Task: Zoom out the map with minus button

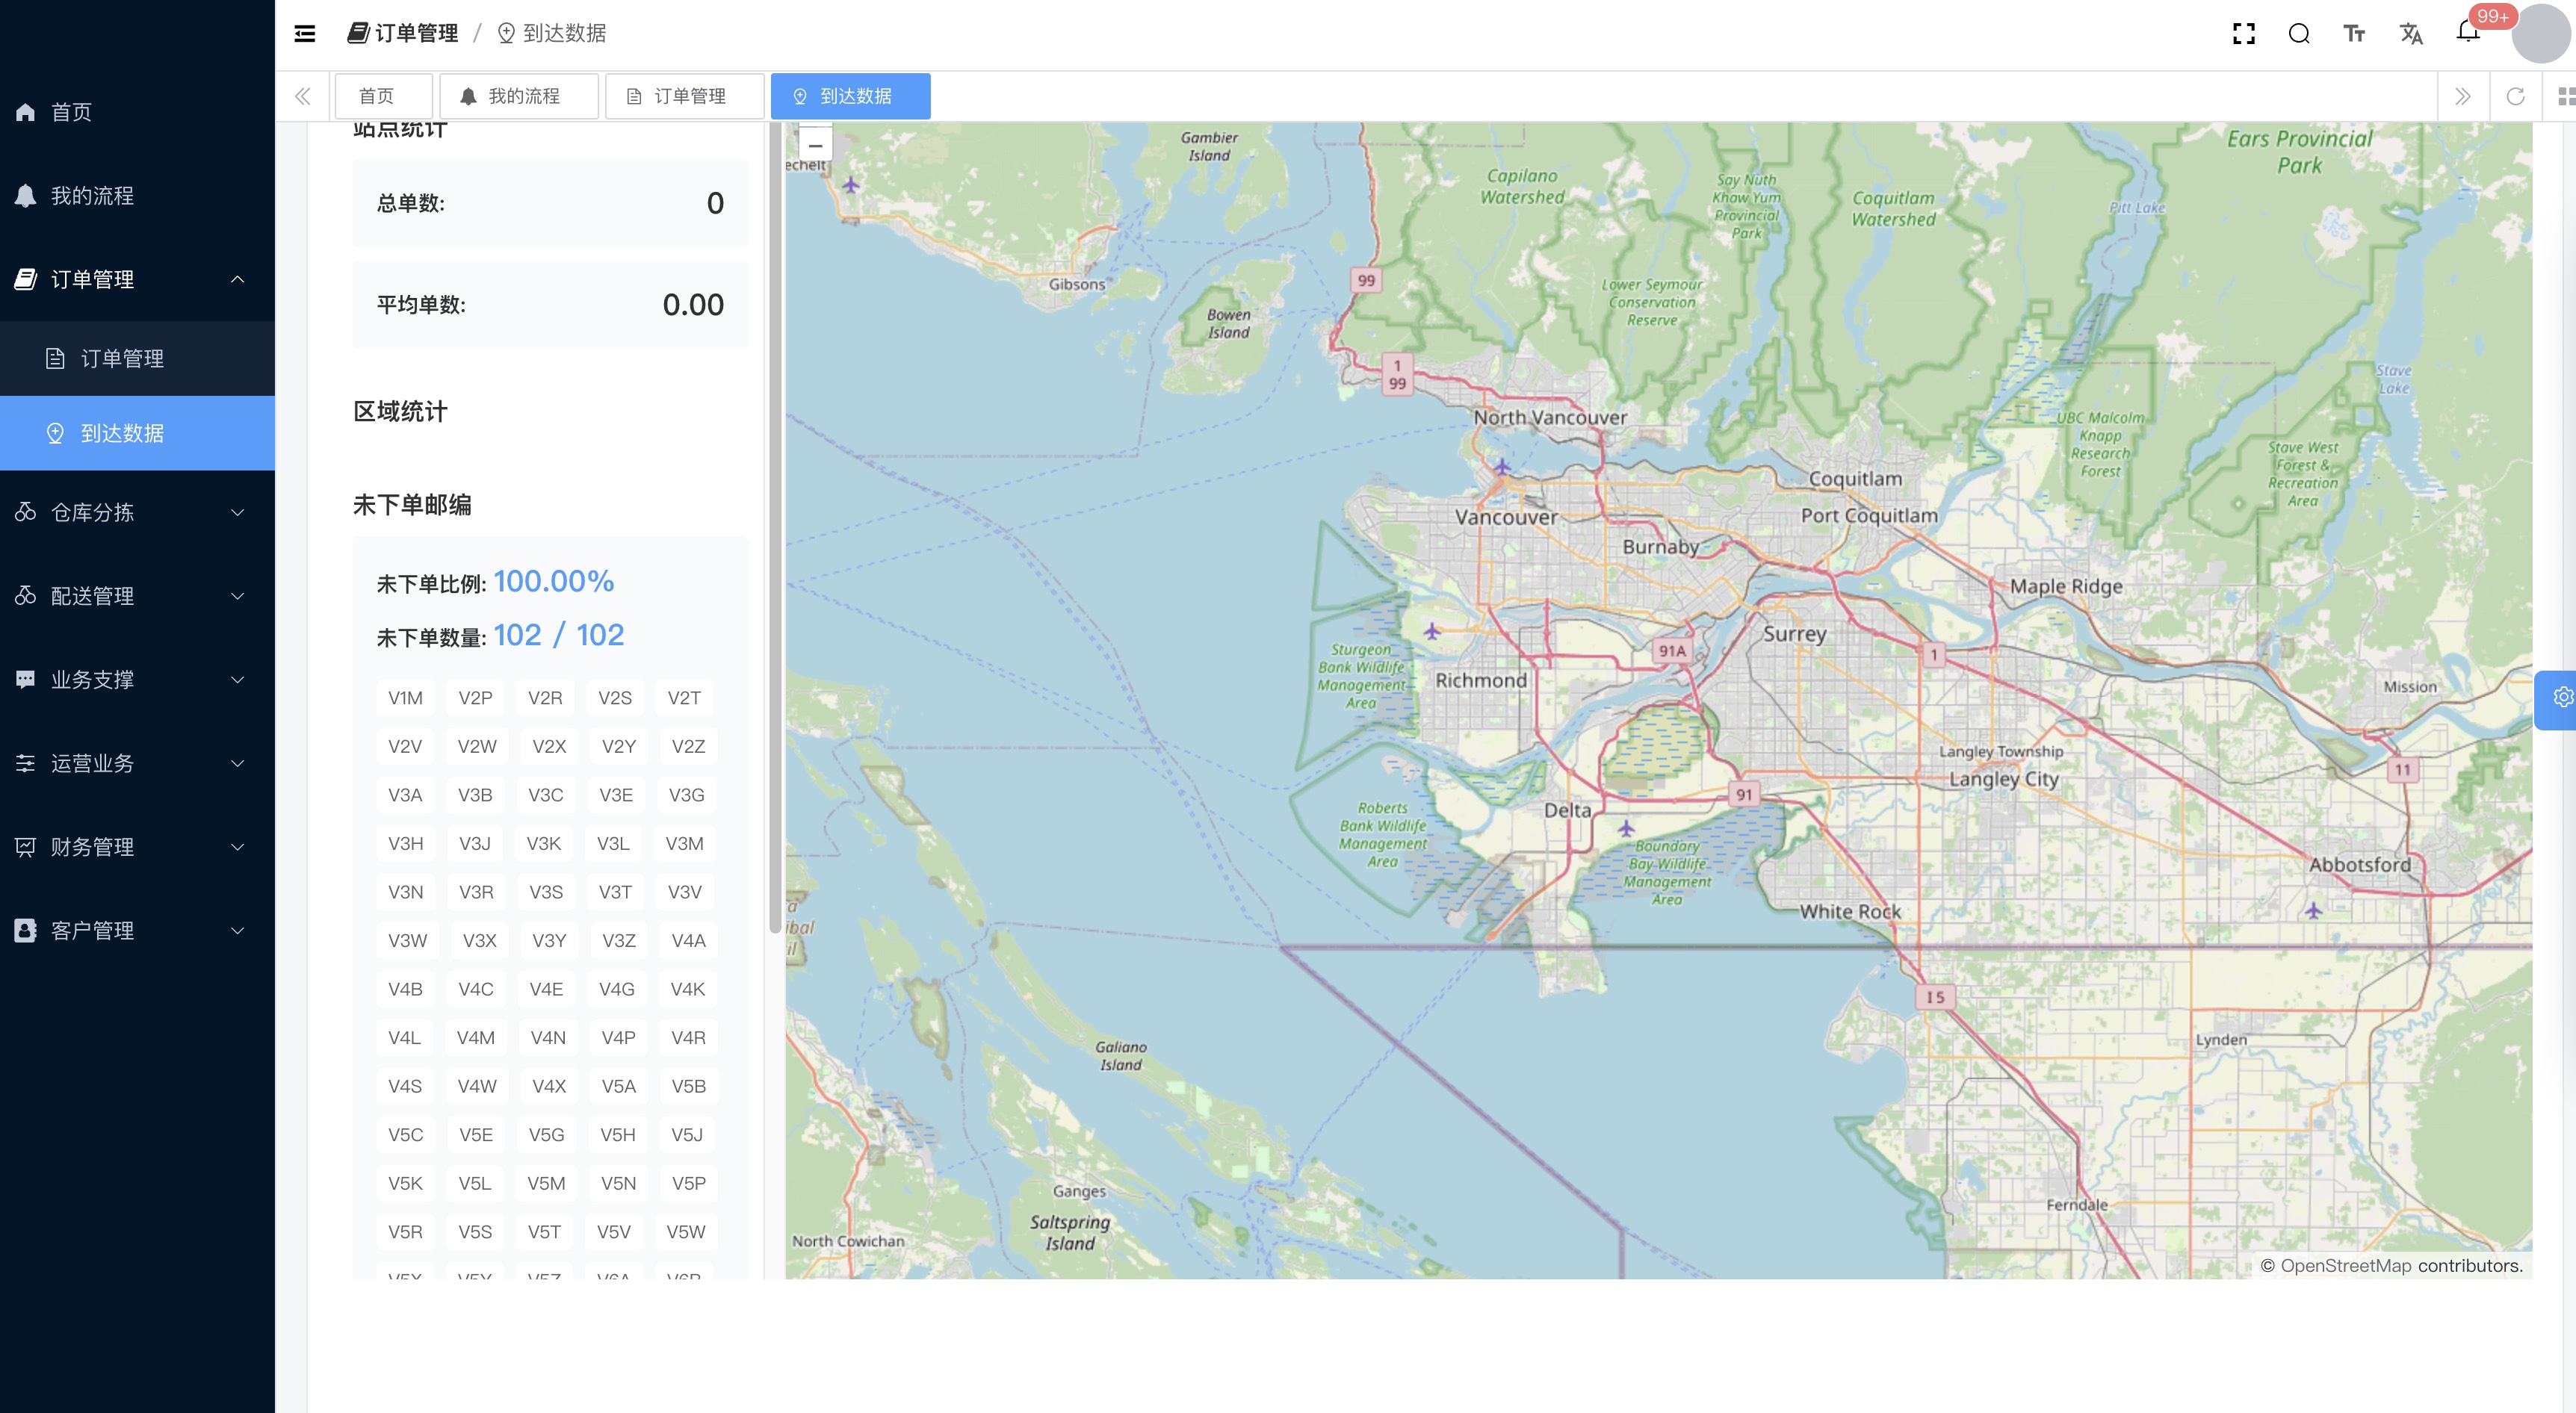Action: click(x=815, y=146)
